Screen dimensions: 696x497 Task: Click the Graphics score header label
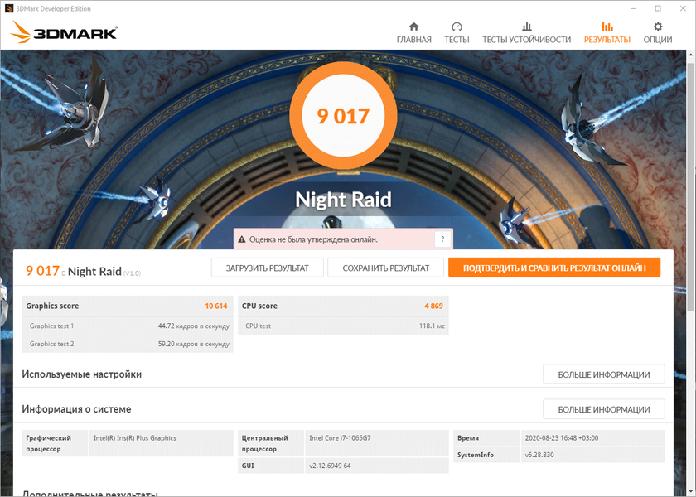pyautogui.click(x=52, y=306)
